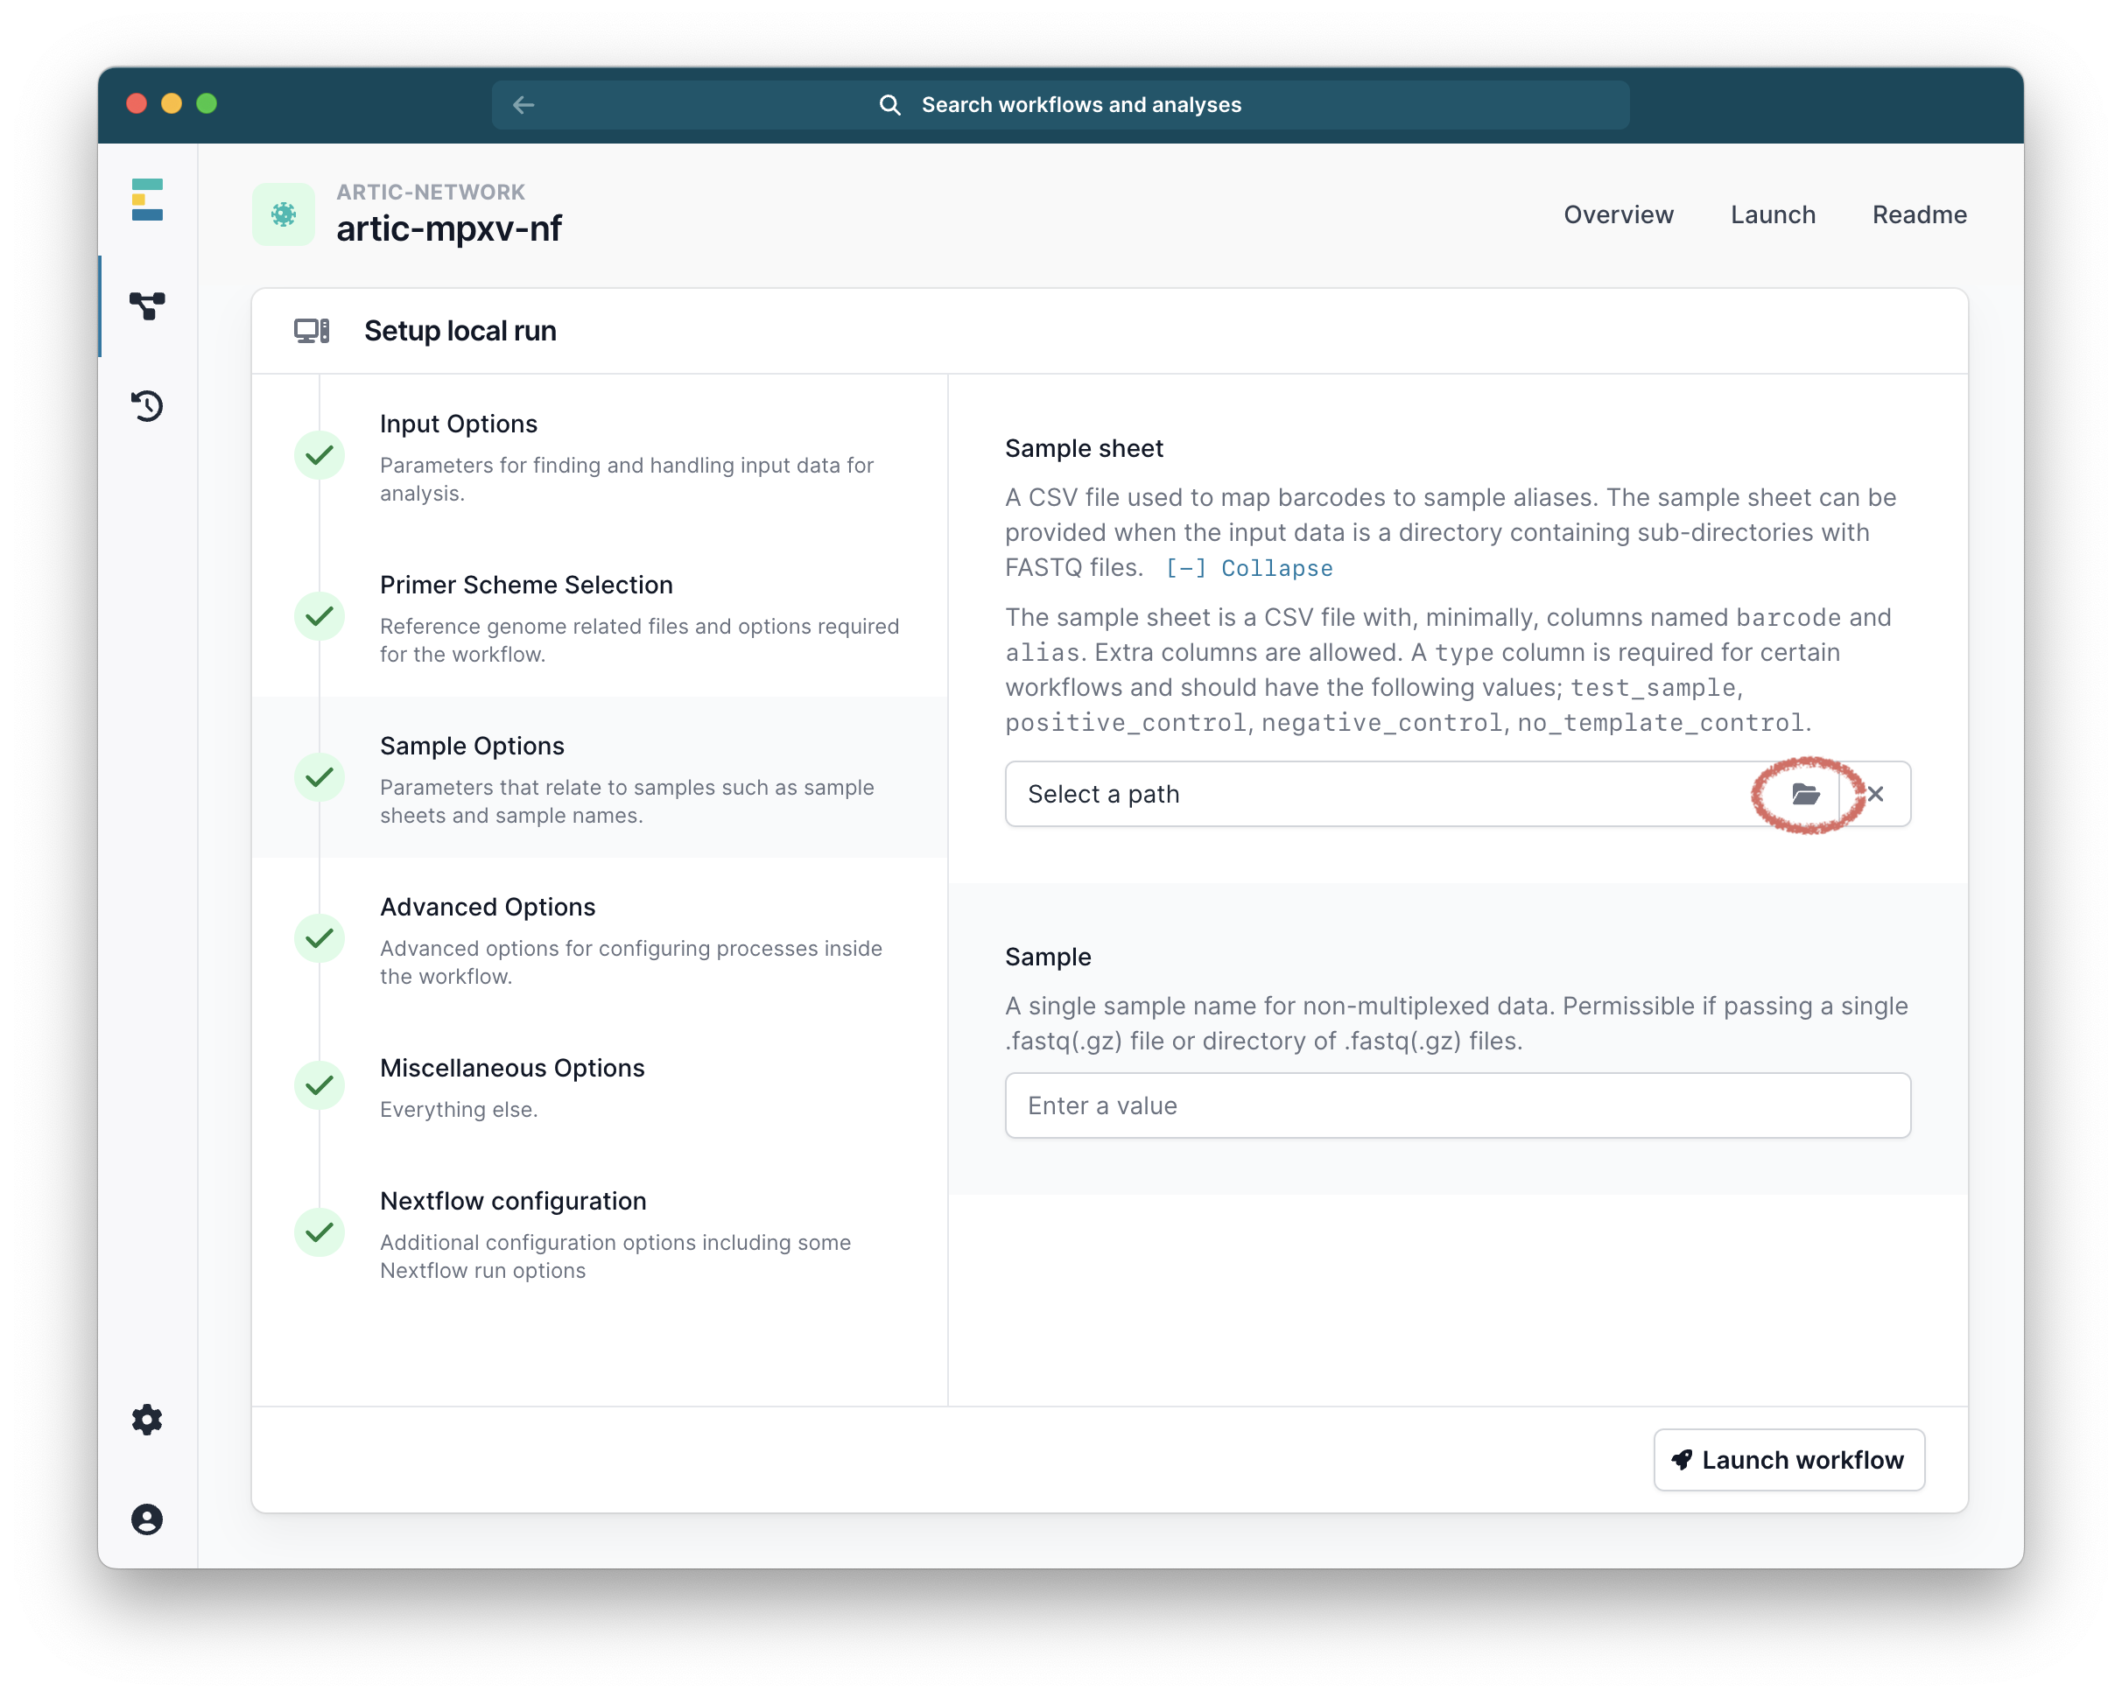
Task: Click the back arrow in search bar
Action: [x=523, y=104]
